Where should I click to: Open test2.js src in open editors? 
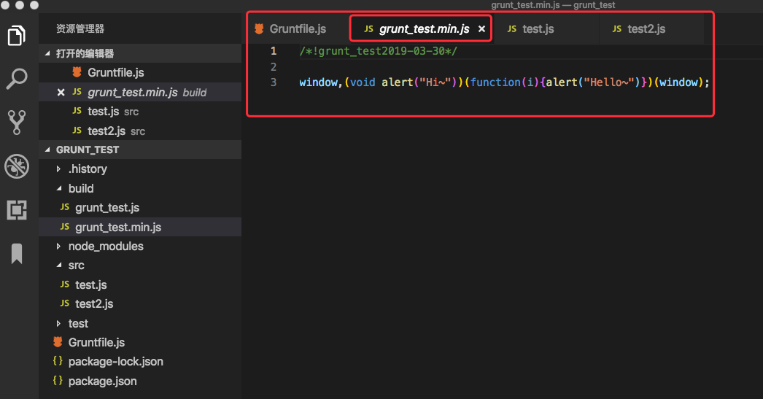click(x=140, y=131)
